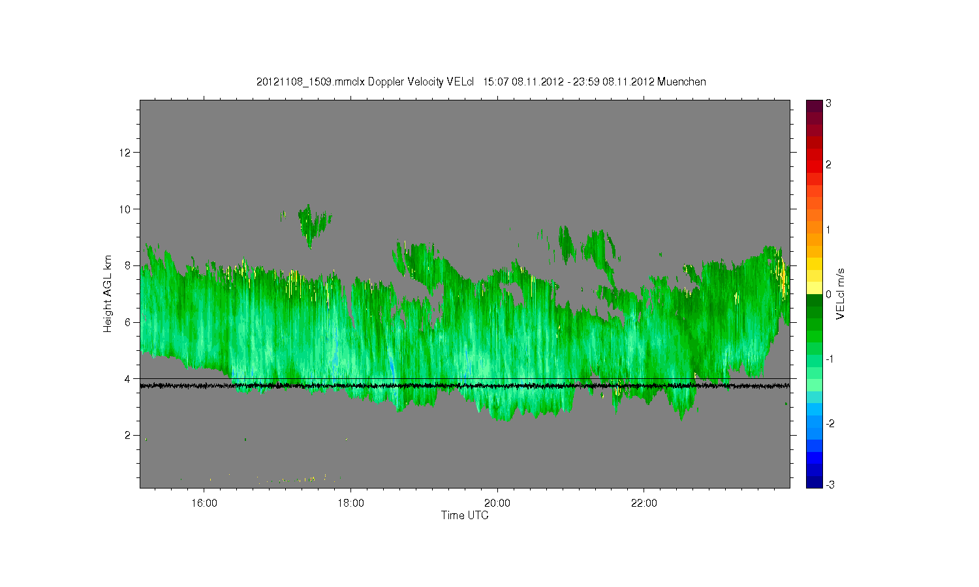Click the height tick label 8
The width and height of the screenshot is (979, 587).
tap(129, 265)
